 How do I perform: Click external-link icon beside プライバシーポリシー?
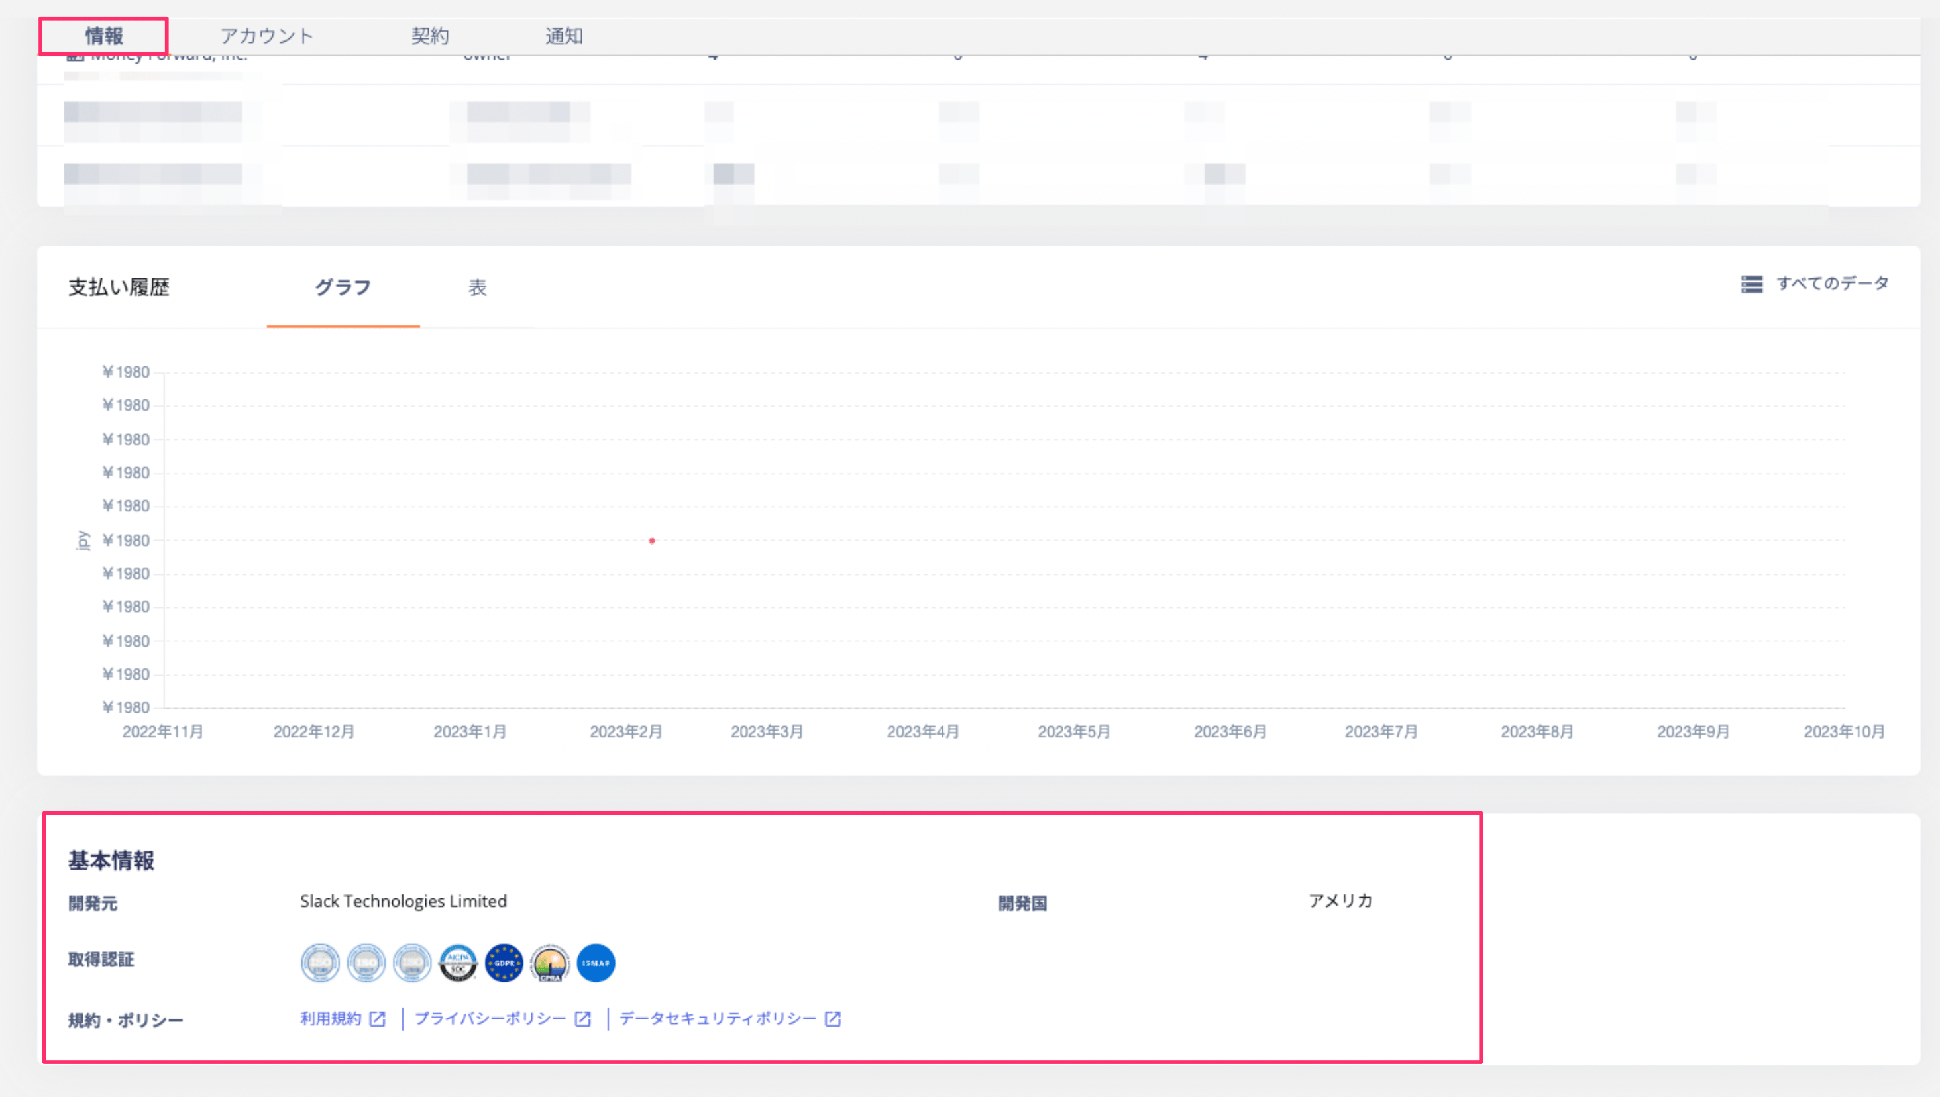583,1019
